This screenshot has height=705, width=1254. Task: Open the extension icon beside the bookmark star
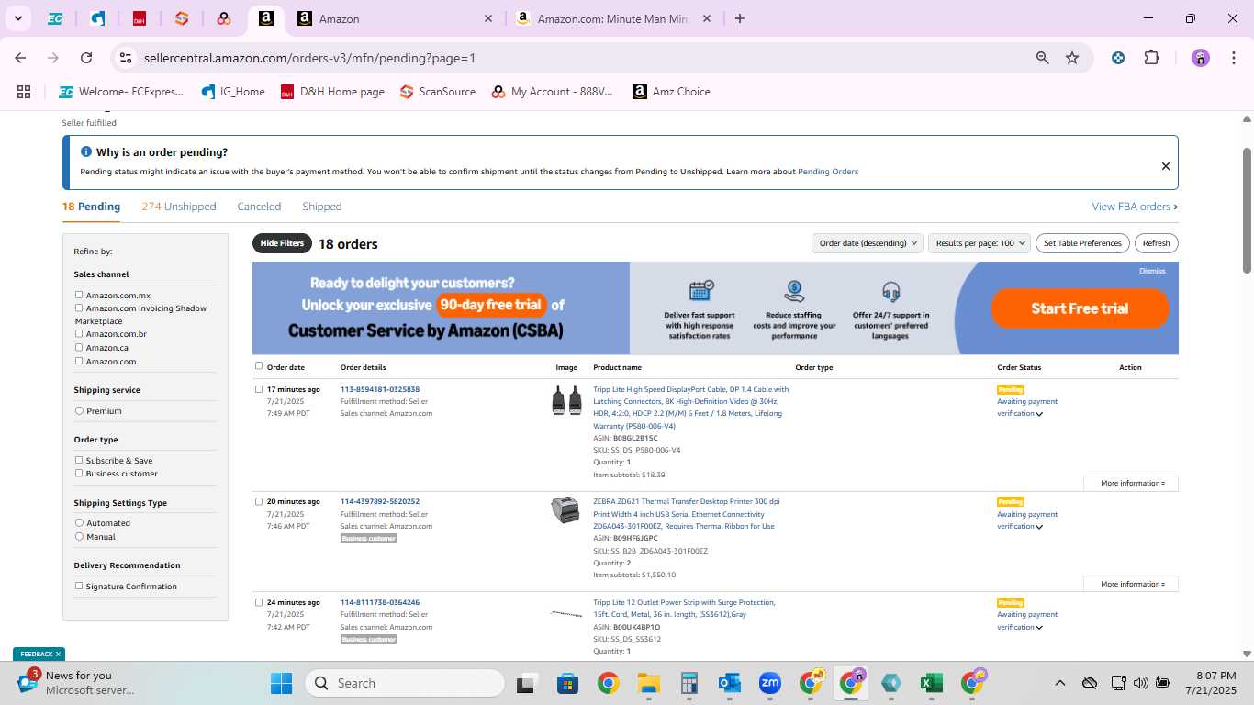coord(1117,58)
